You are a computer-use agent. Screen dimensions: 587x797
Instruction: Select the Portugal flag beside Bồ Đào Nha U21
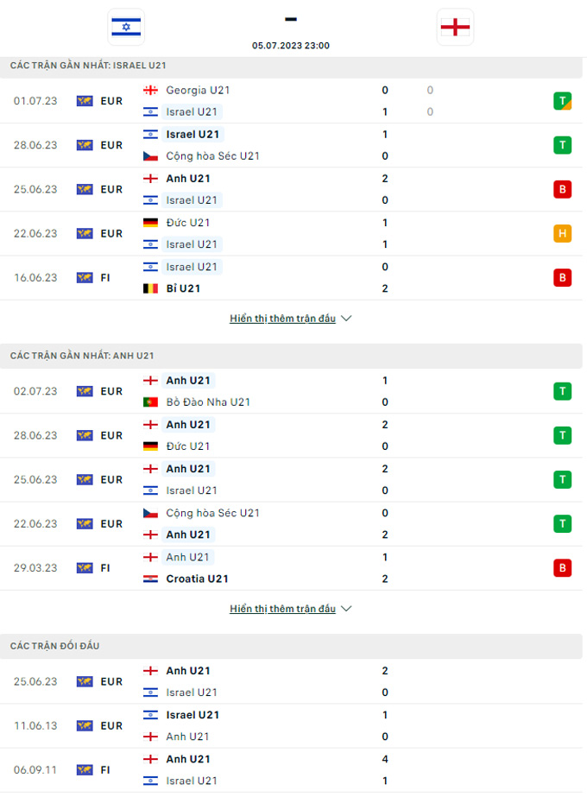pyautogui.click(x=150, y=402)
